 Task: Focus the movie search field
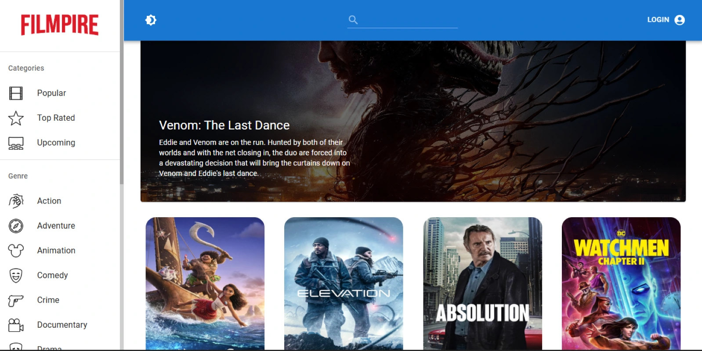coord(402,20)
